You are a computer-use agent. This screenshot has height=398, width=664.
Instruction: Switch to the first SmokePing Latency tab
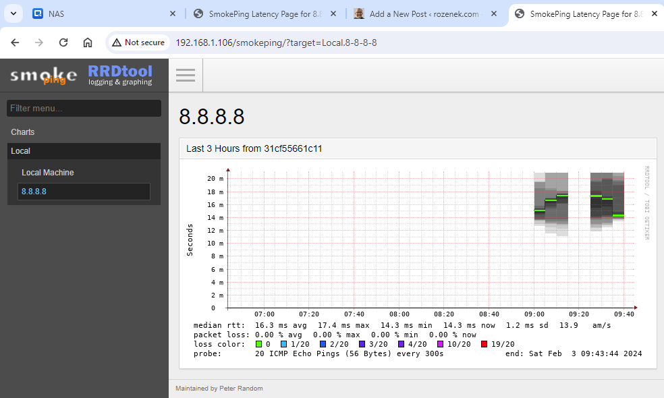265,14
